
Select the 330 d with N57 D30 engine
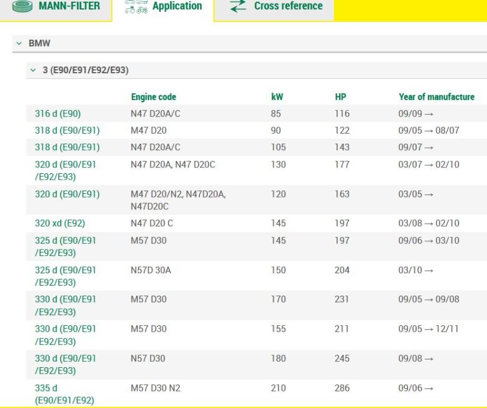click(x=66, y=363)
